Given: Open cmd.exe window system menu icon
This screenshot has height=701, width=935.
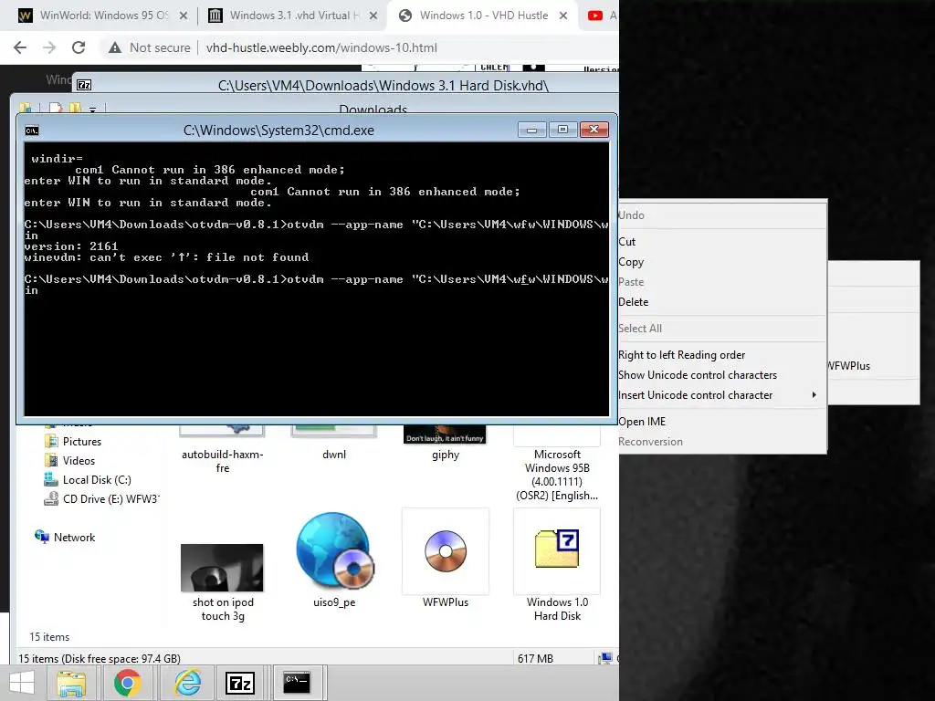Looking at the screenshot, I should coord(32,131).
